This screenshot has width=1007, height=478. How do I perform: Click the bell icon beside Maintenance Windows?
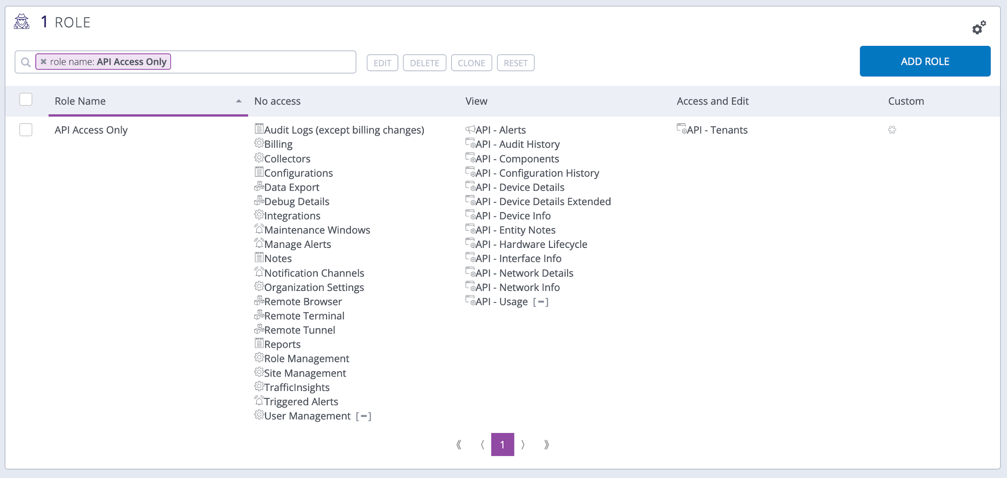(x=259, y=229)
